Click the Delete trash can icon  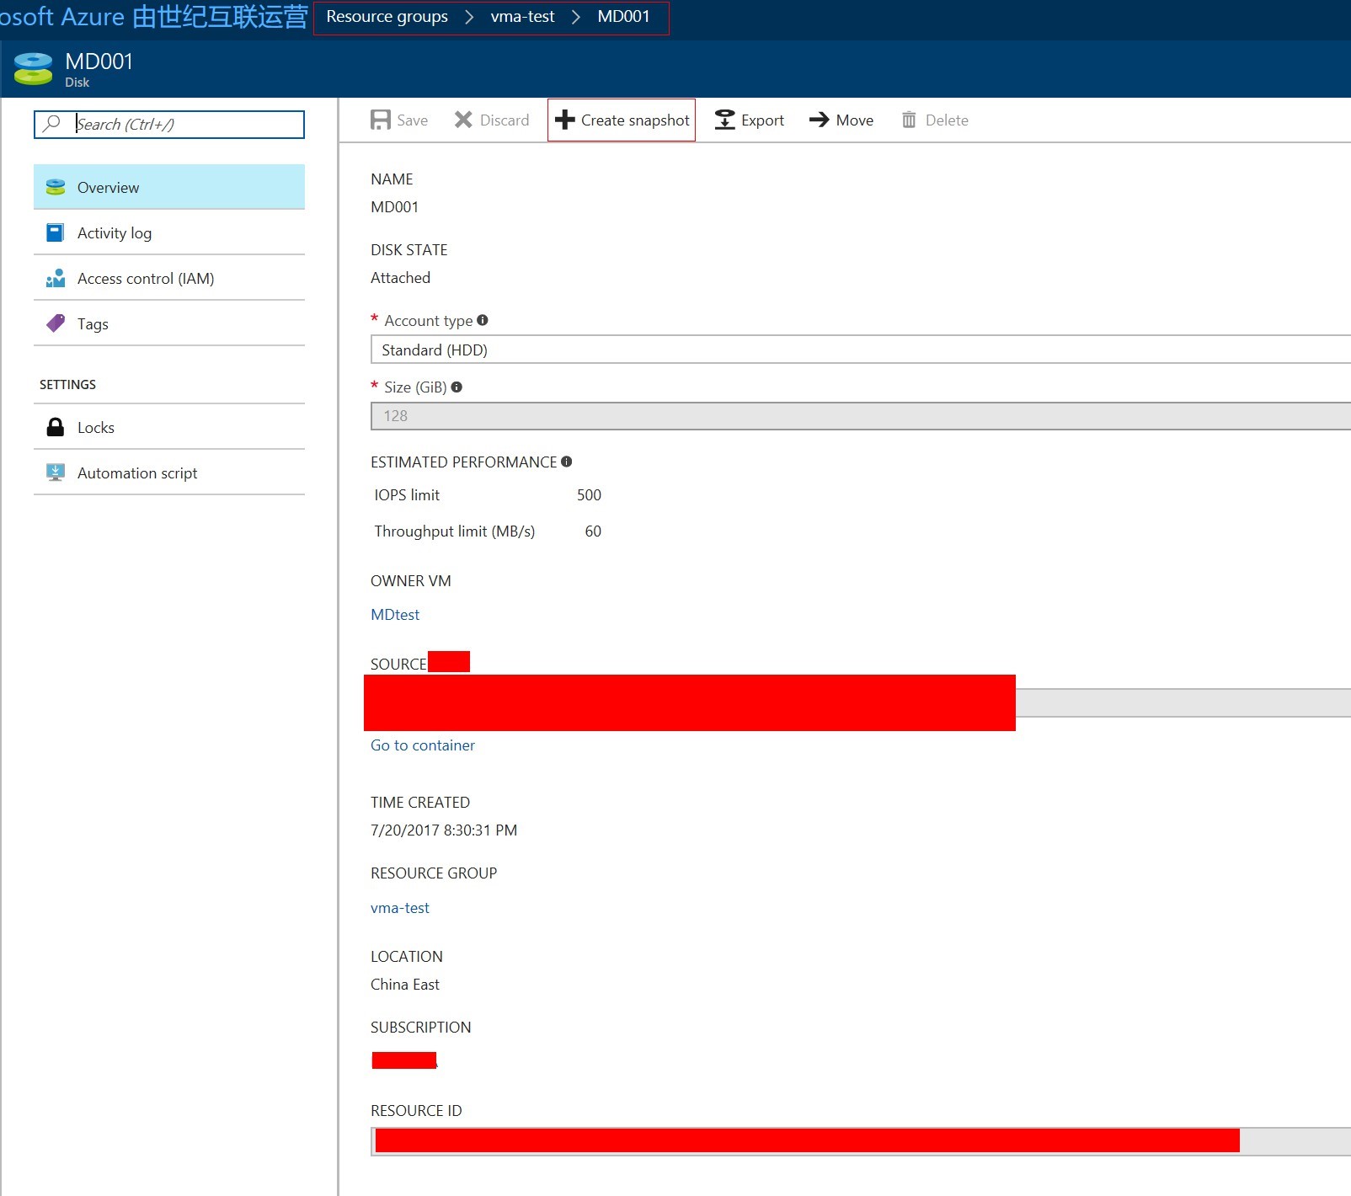909,120
